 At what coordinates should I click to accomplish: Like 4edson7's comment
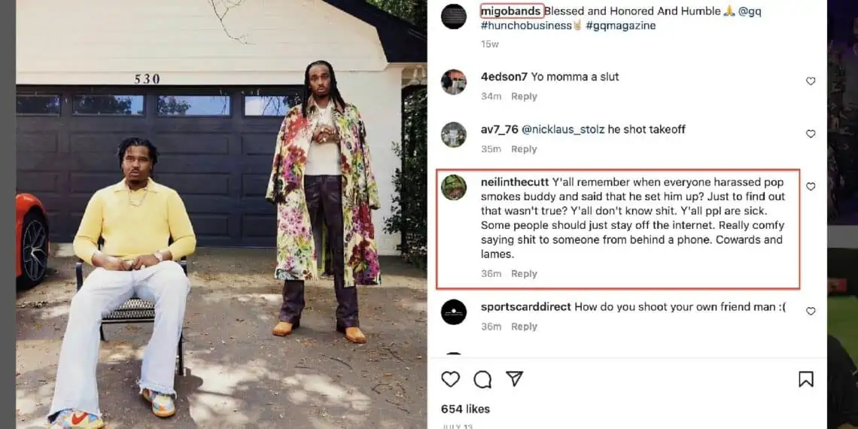811,81
